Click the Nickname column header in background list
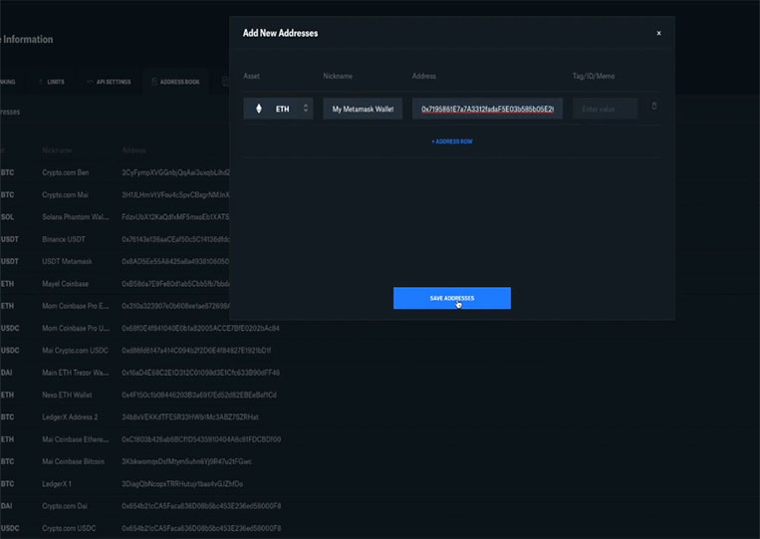The image size is (760, 539). (x=57, y=150)
